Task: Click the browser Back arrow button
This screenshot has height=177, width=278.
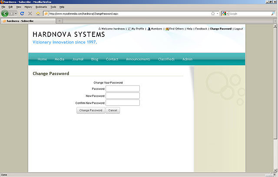Action: pyautogui.click(x=5, y=13)
